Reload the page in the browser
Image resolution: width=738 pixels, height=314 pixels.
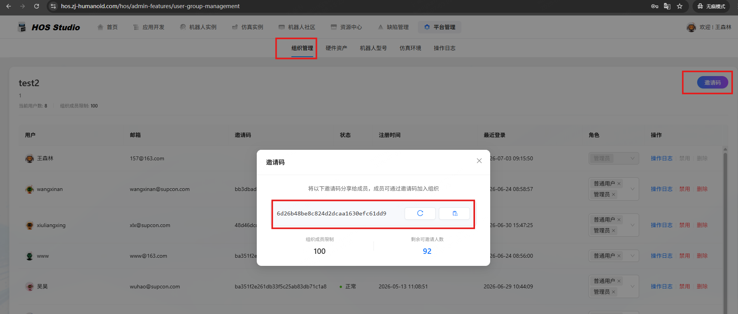click(x=37, y=6)
